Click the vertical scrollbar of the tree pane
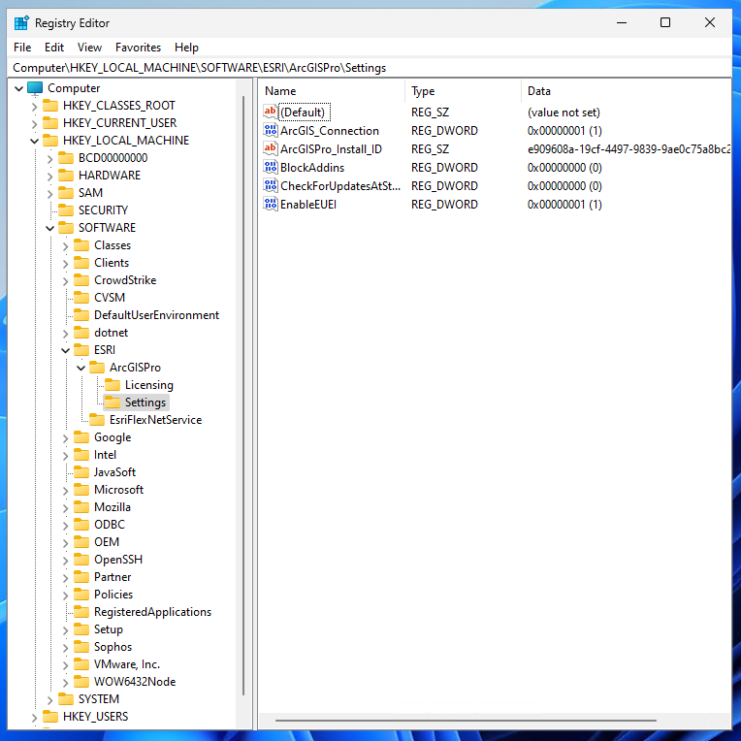Screen dimensions: 741x741 click(x=243, y=395)
